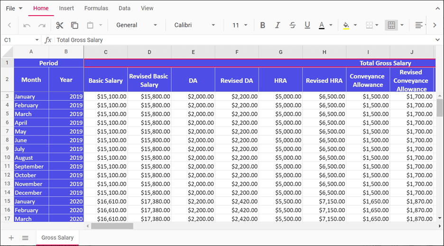
Task: Toggle italic formatting
Action: (277, 25)
